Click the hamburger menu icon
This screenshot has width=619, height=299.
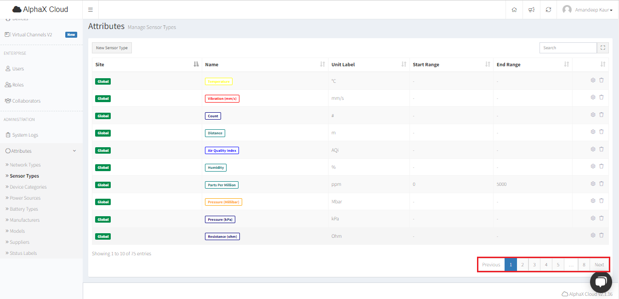pos(91,10)
